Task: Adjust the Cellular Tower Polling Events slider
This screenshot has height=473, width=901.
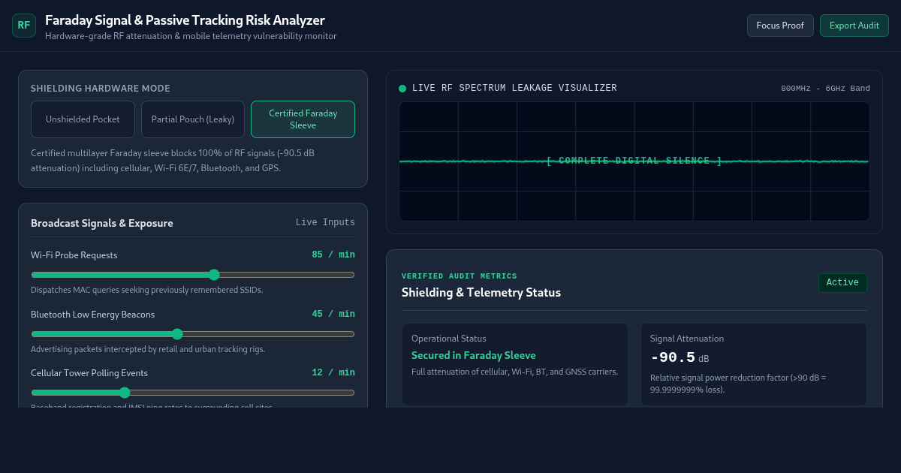Action: point(193,393)
